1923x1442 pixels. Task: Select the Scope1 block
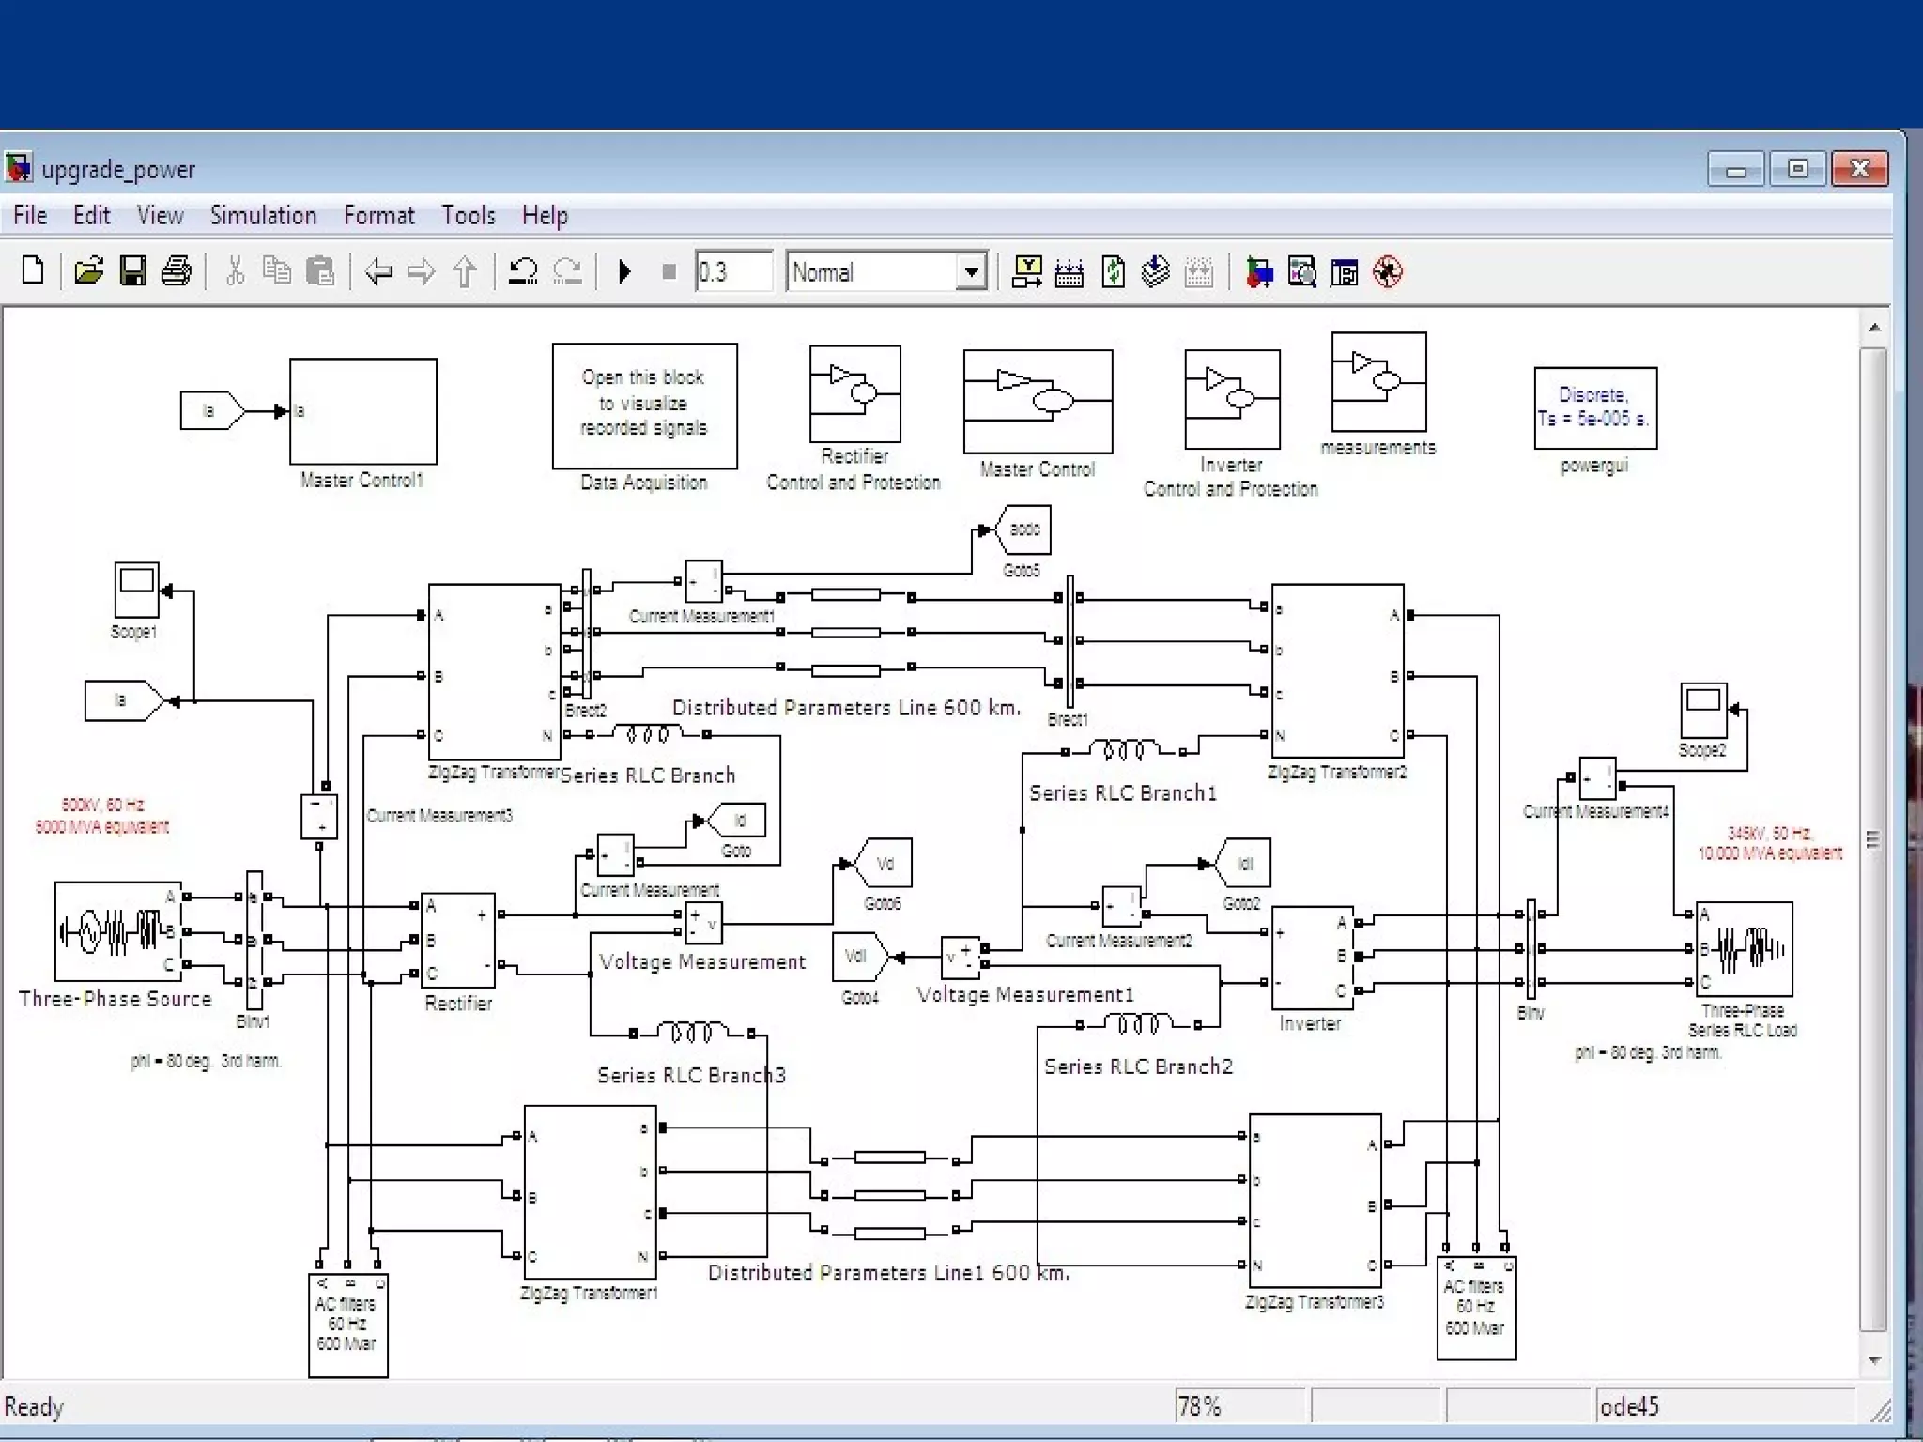click(x=136, y=589)
